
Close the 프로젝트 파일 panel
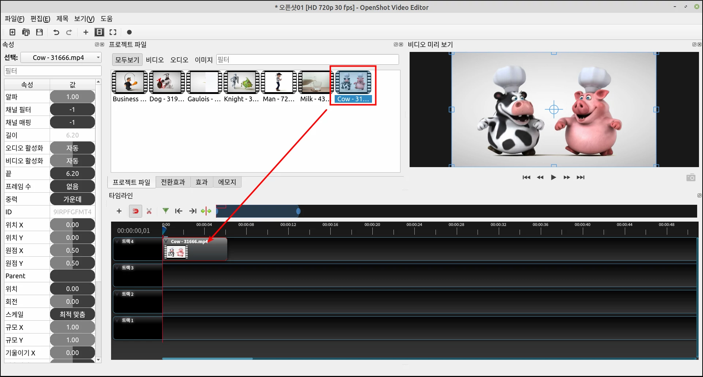[x=401, y=44]
